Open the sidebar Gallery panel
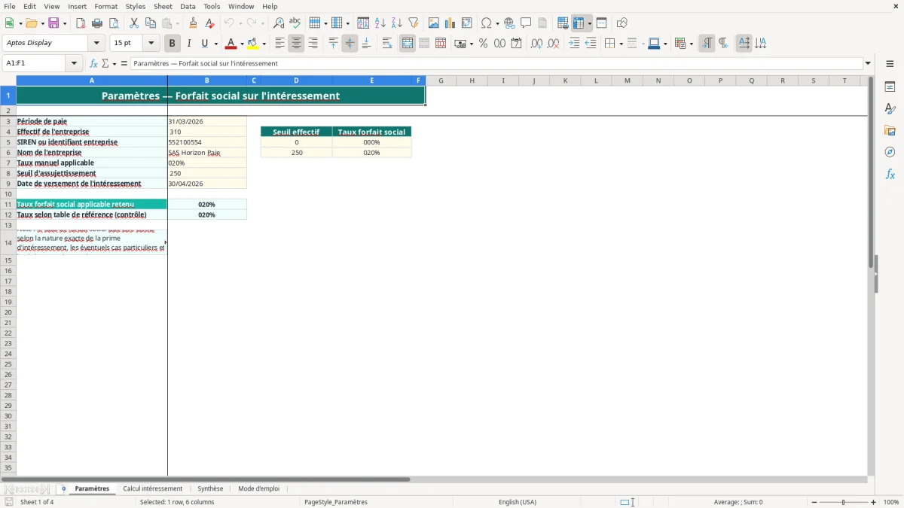The width and height of the screenshot is (904, 508). 890,130
